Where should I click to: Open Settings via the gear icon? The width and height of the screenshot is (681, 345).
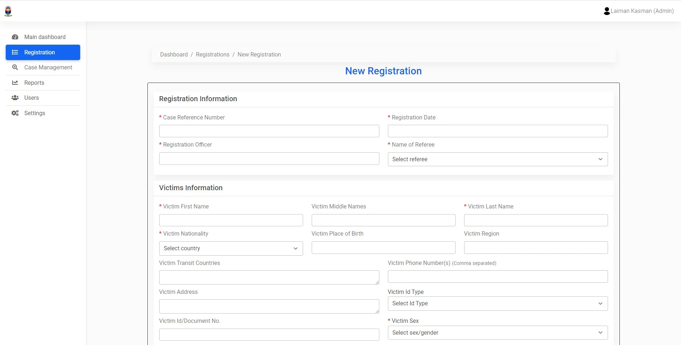(x=15, y=113)
